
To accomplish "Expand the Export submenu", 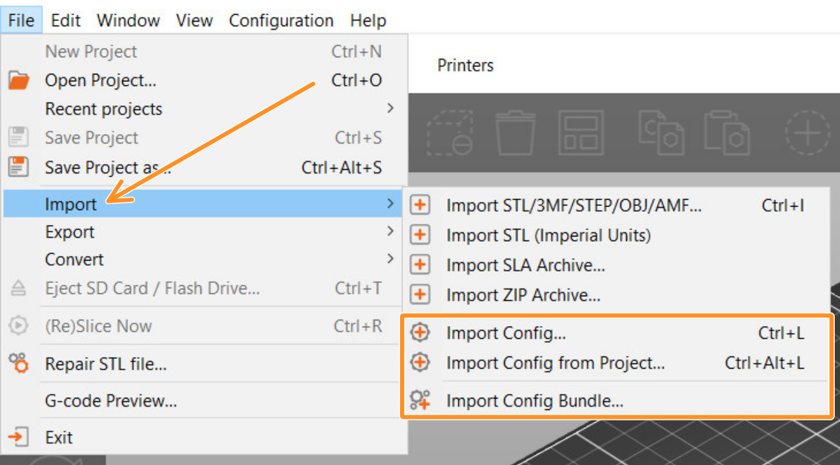I will (390, 231).
